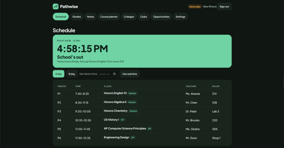Screen dimensions: 284x148
Task: Click the CP badge next to Engineering Design
Action: click(133, 138)
